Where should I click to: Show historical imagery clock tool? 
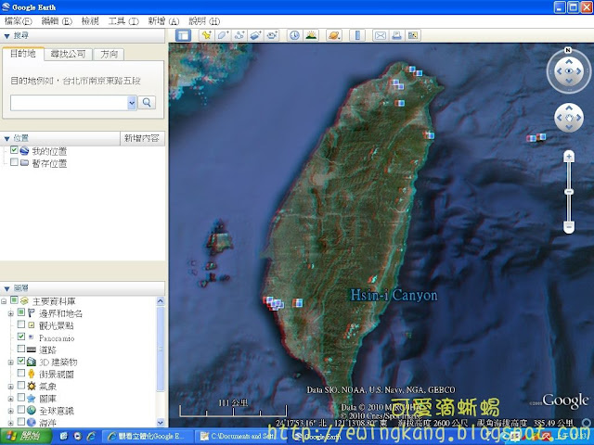294,35
